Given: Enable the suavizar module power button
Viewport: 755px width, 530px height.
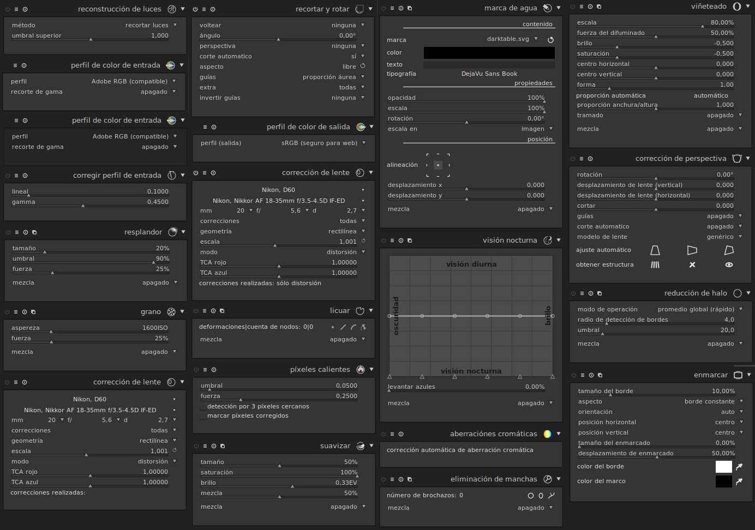Looking at the screenshot, I should click(x=196, y=446).
